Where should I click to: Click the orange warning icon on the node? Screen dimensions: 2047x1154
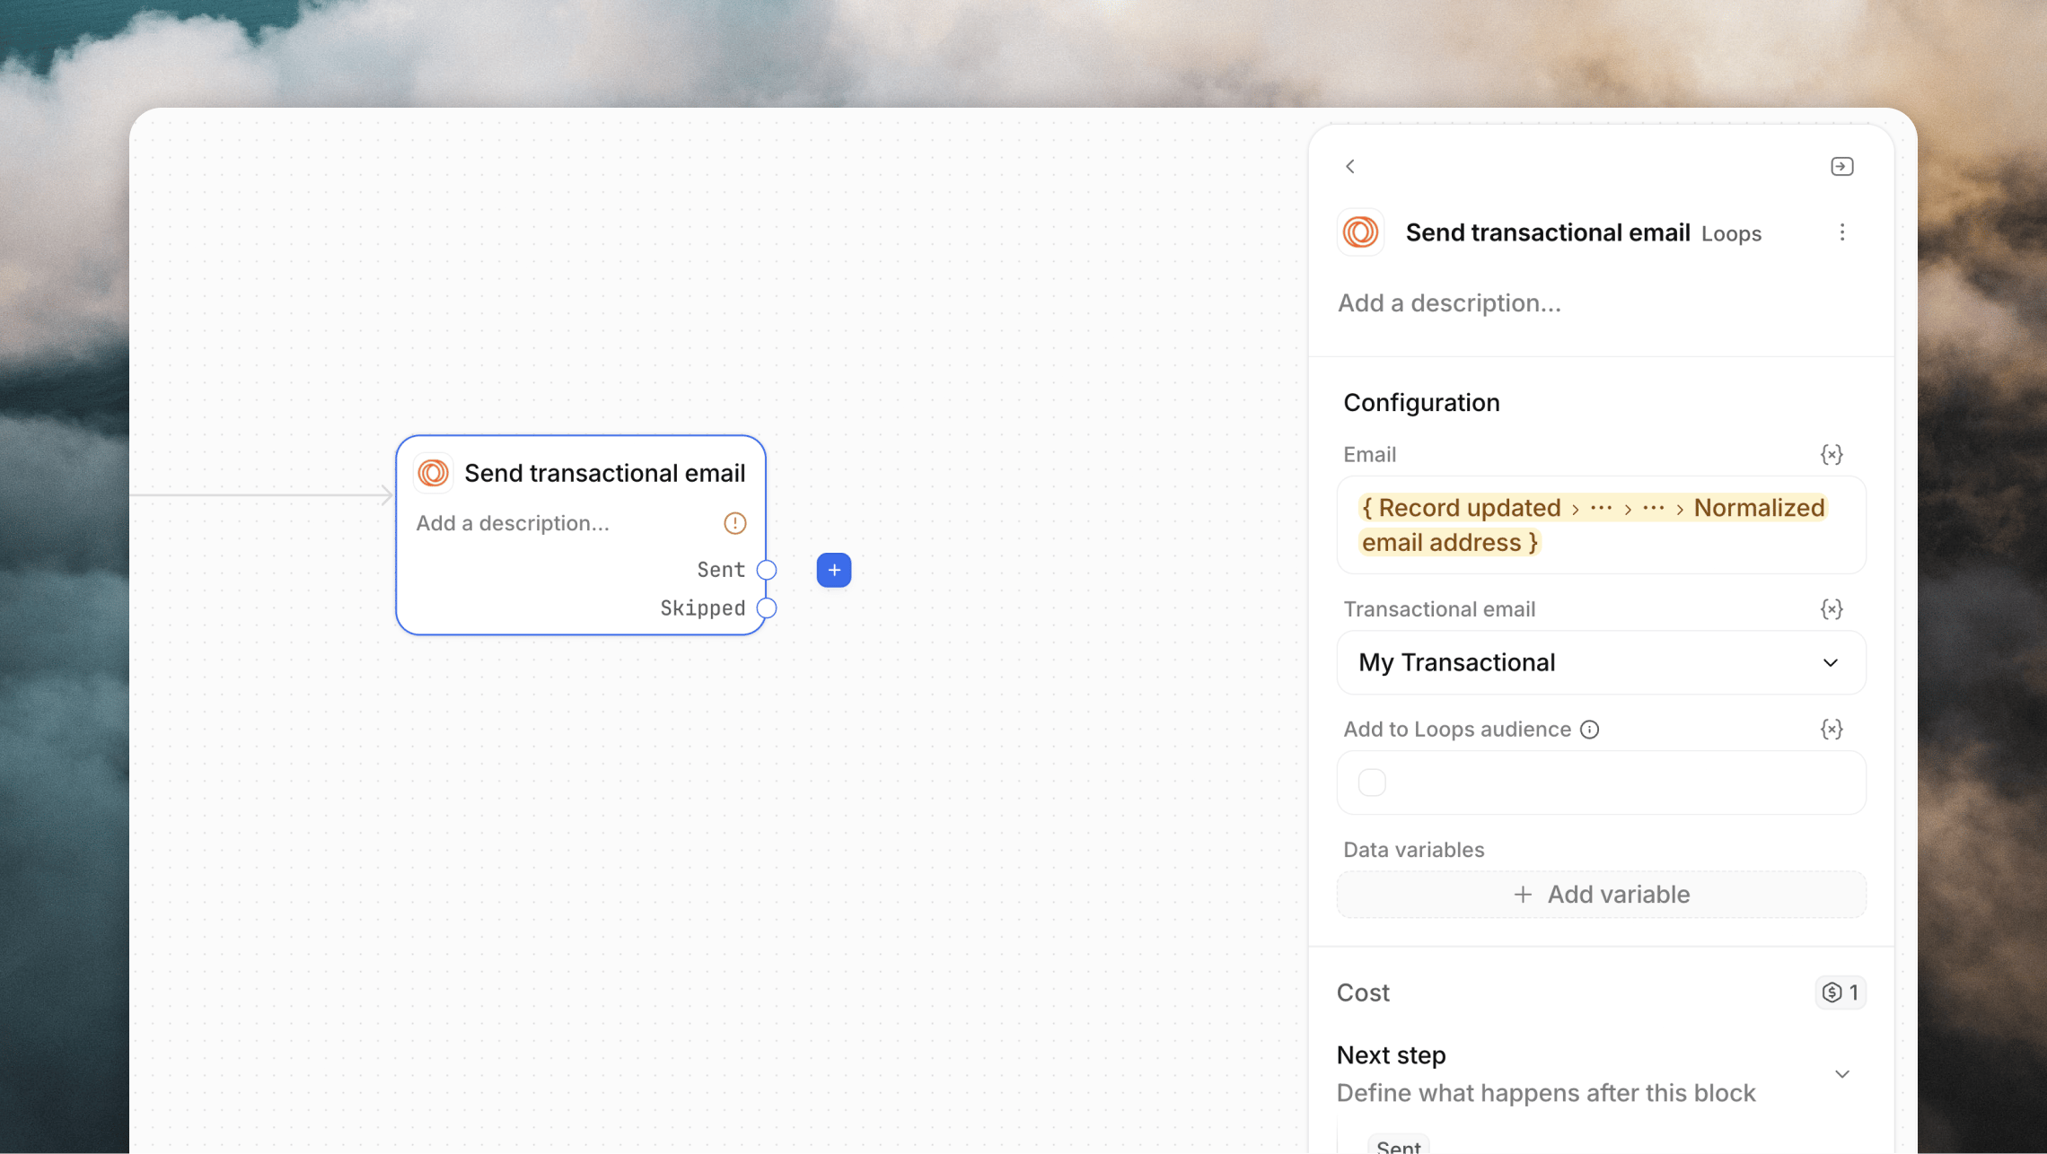pyautogui.click(x=735, y=523)
